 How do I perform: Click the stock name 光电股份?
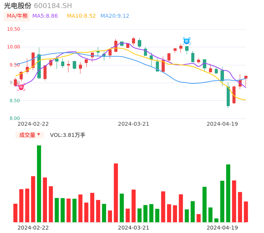(x=18, y=6)
